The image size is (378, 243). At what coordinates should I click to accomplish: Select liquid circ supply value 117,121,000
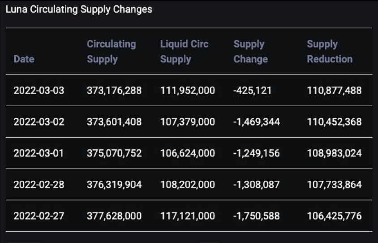point(188,216)
